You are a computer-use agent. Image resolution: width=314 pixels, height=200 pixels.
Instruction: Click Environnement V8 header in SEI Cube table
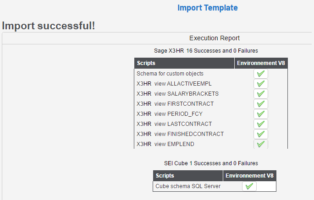click(x=250, y=175)
